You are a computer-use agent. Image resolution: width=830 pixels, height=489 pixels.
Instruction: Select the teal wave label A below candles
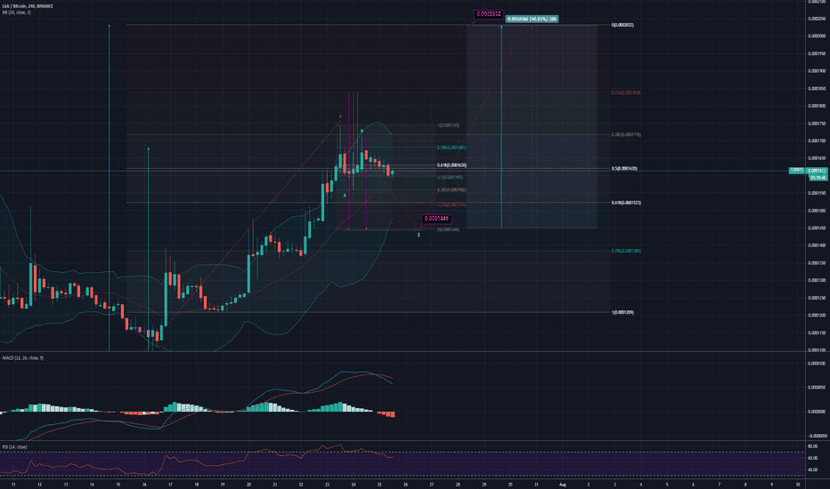(345, 196)
